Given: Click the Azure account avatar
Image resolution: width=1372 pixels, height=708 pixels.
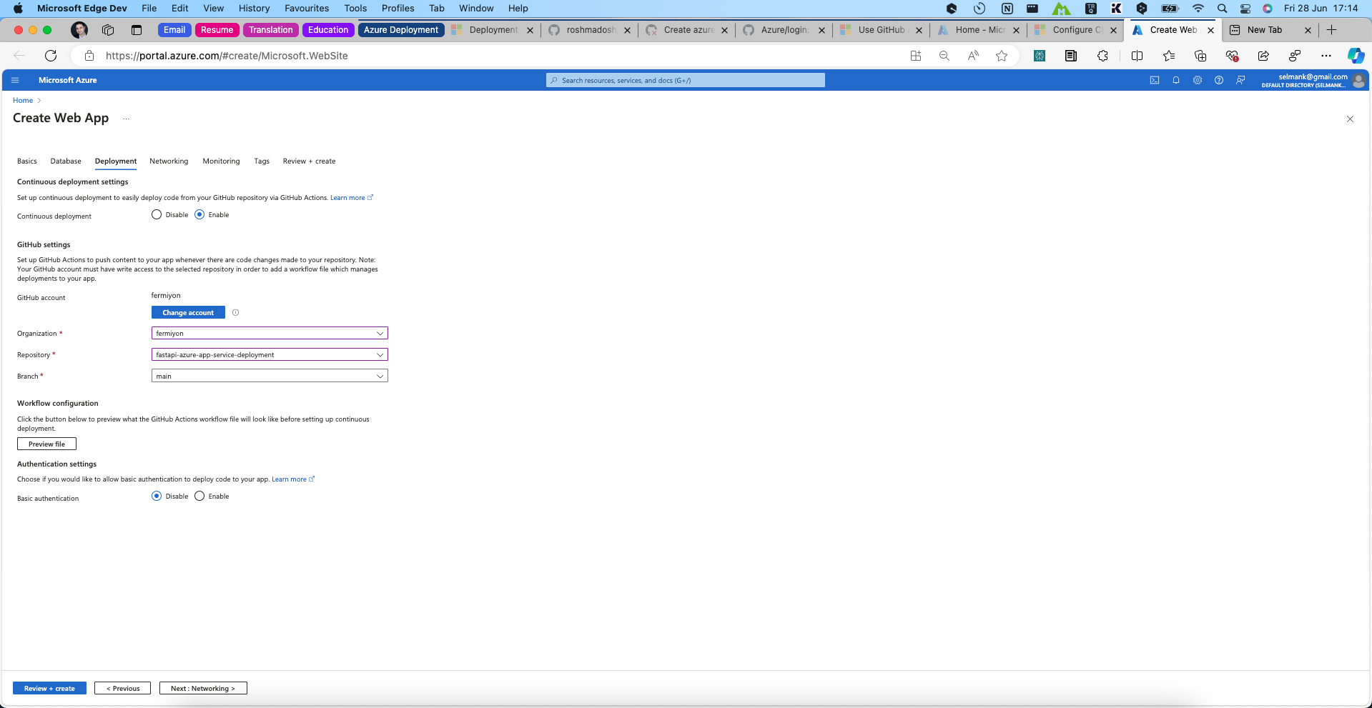Looking at the screenshot, I should (1358, 81).
